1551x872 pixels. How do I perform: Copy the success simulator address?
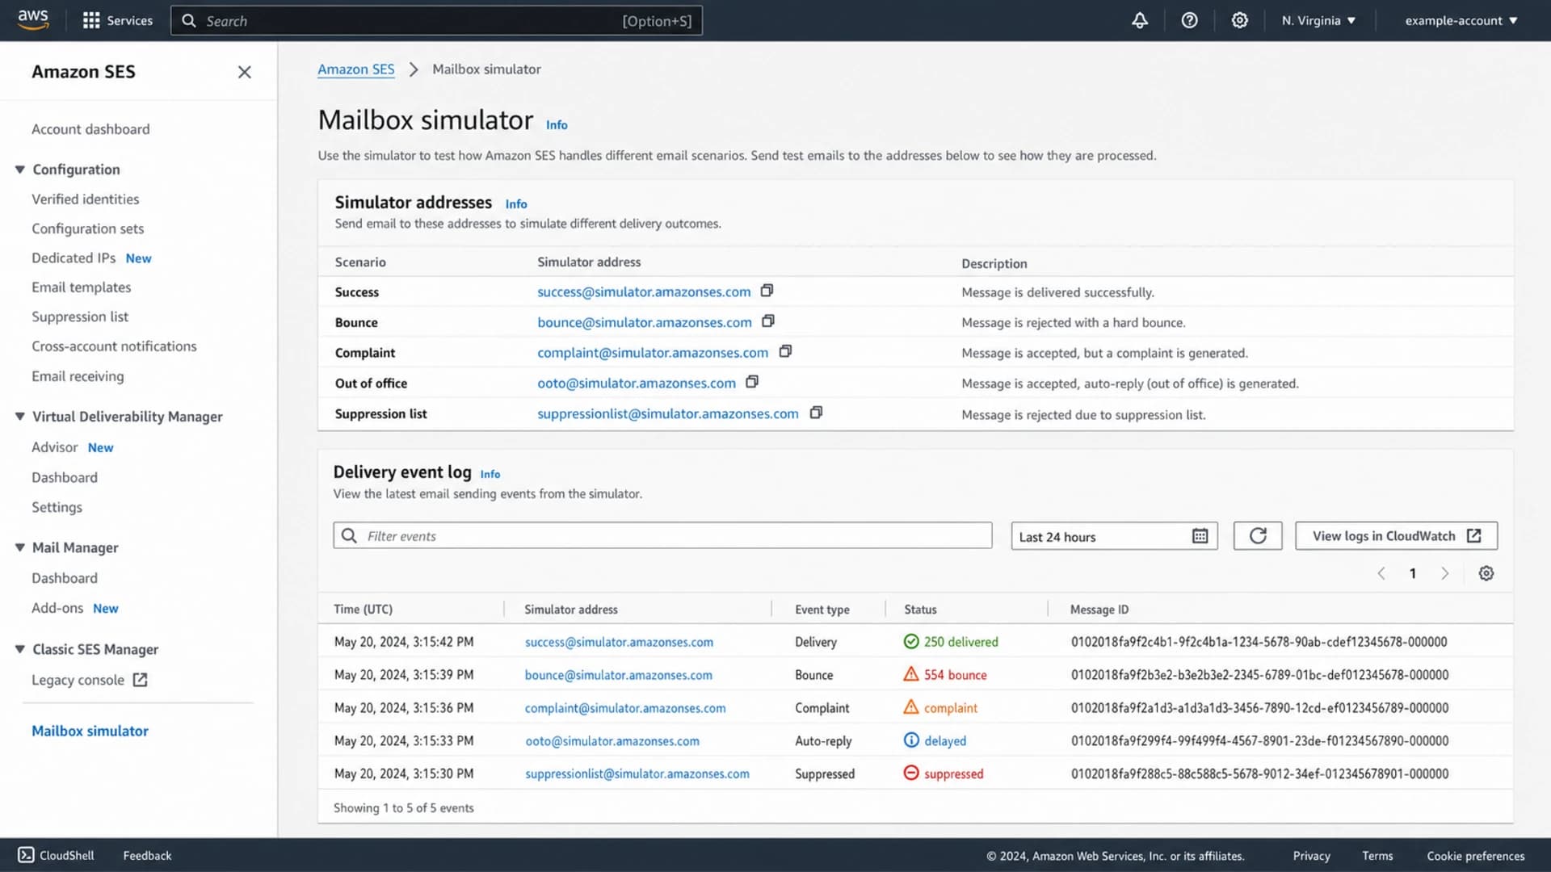click(x=767, y=291)
